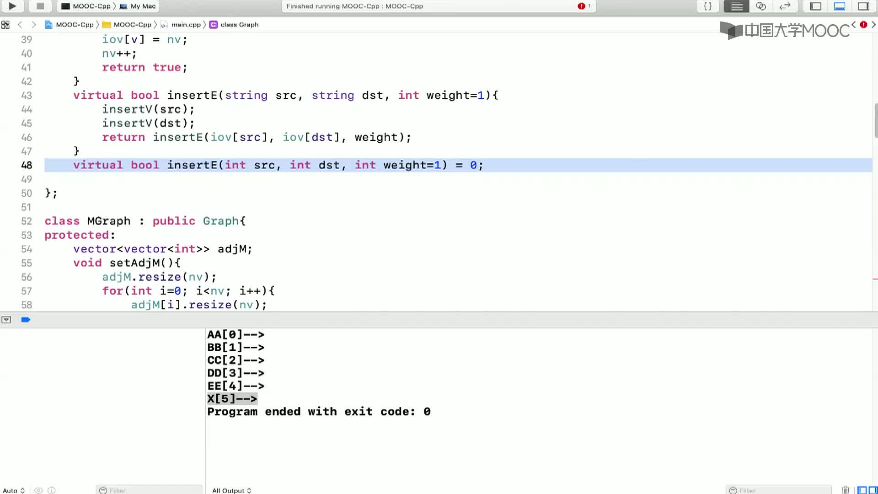Click the variables Filter field

[149, 490]
